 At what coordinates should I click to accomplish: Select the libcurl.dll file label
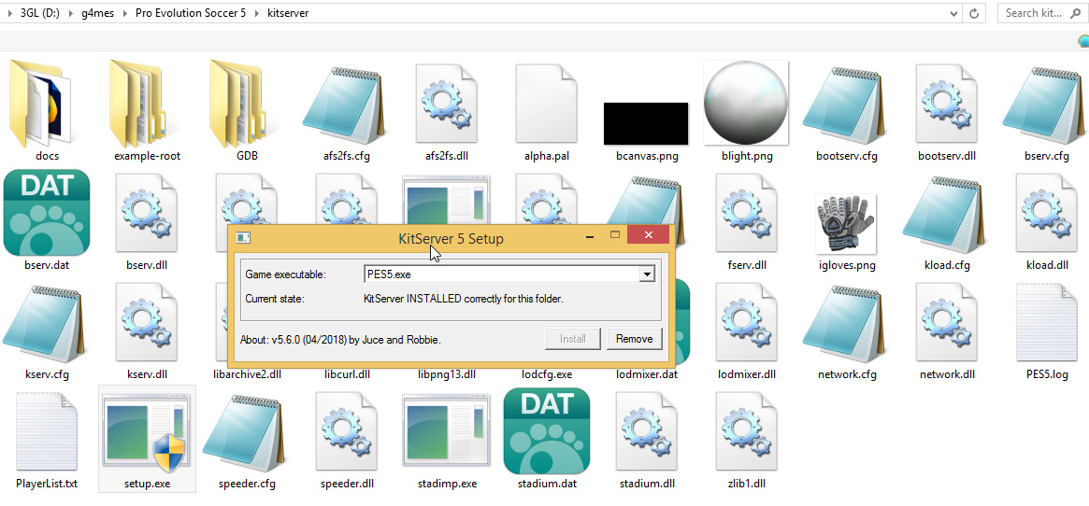[x=347, y=374]
